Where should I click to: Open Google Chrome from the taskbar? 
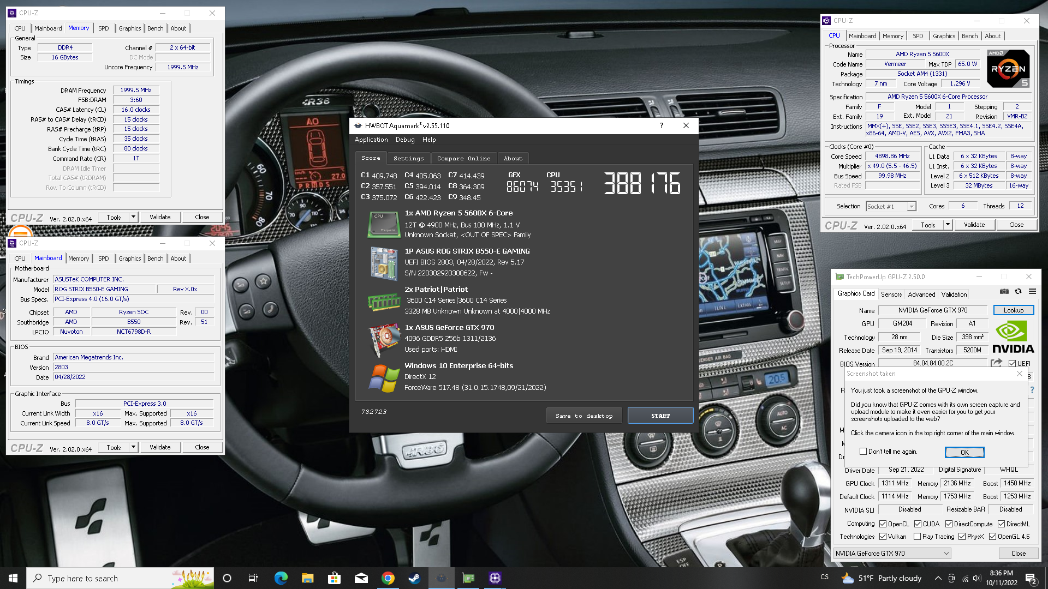388,578
